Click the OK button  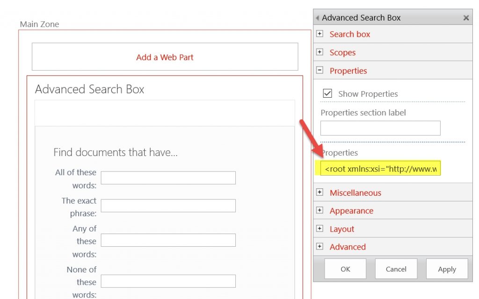tap(345, 269)
